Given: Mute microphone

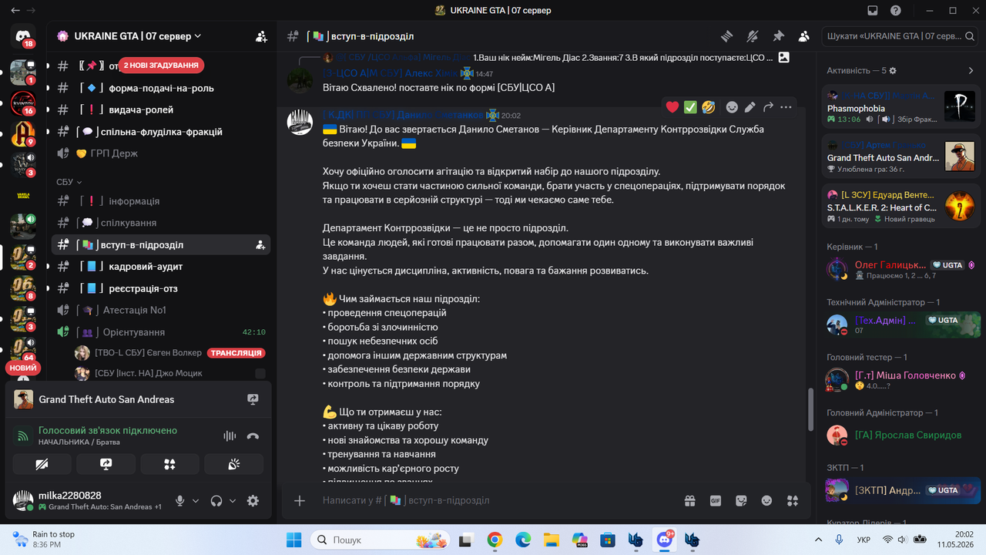Looking at the screenshot, I should pyautogui.click(x=179, y=501).
